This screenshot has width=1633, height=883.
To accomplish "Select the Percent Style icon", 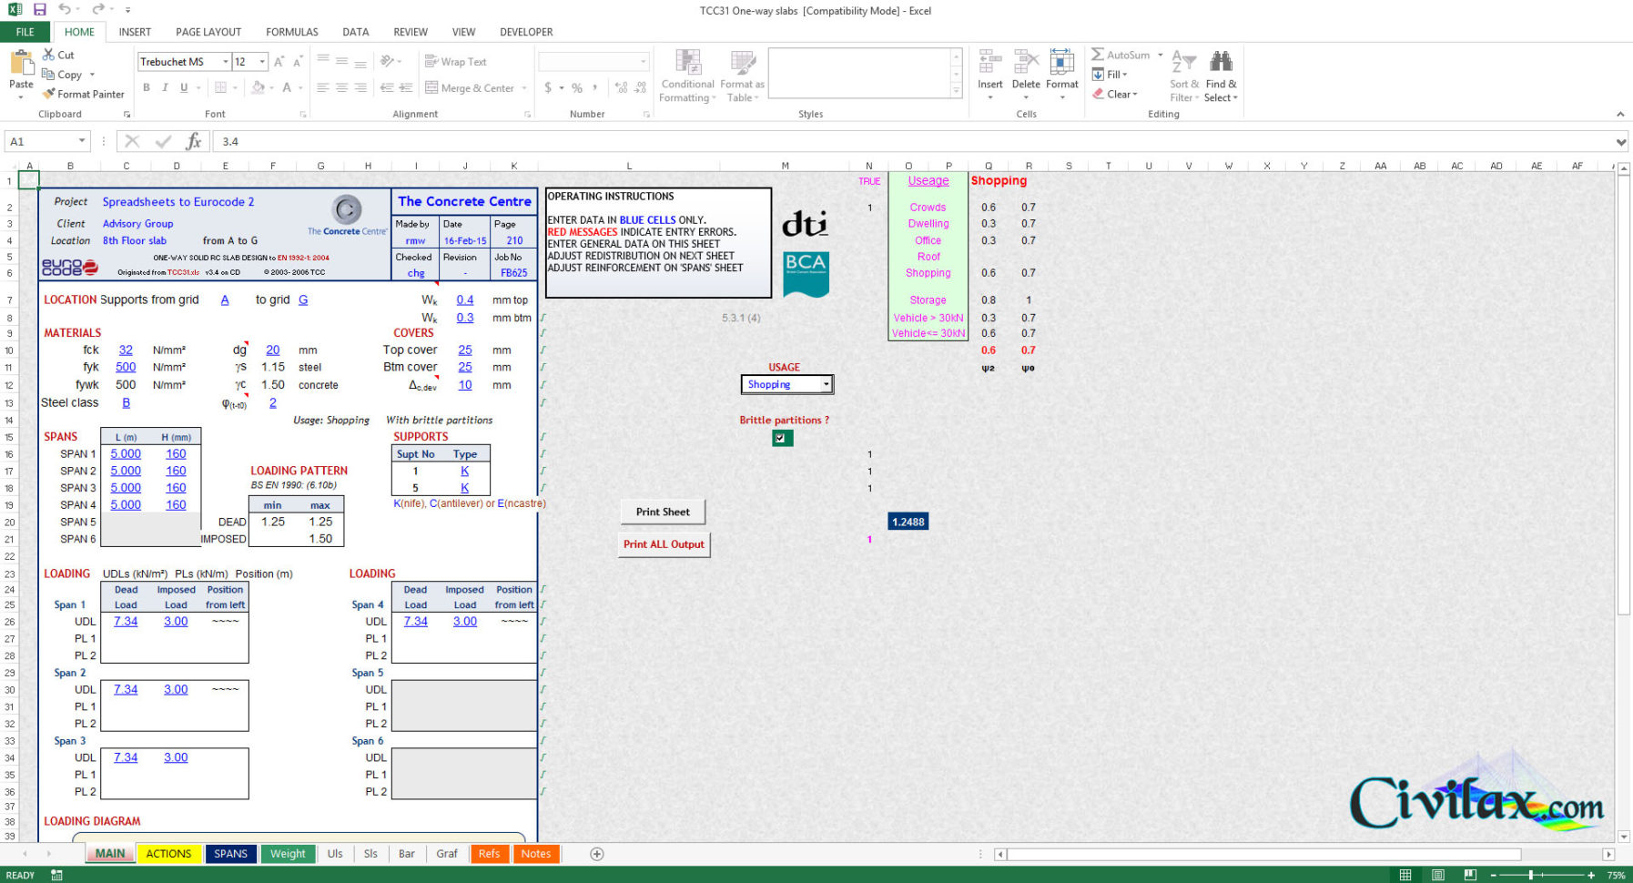I will pyautogui.click(x=575, y=87).
